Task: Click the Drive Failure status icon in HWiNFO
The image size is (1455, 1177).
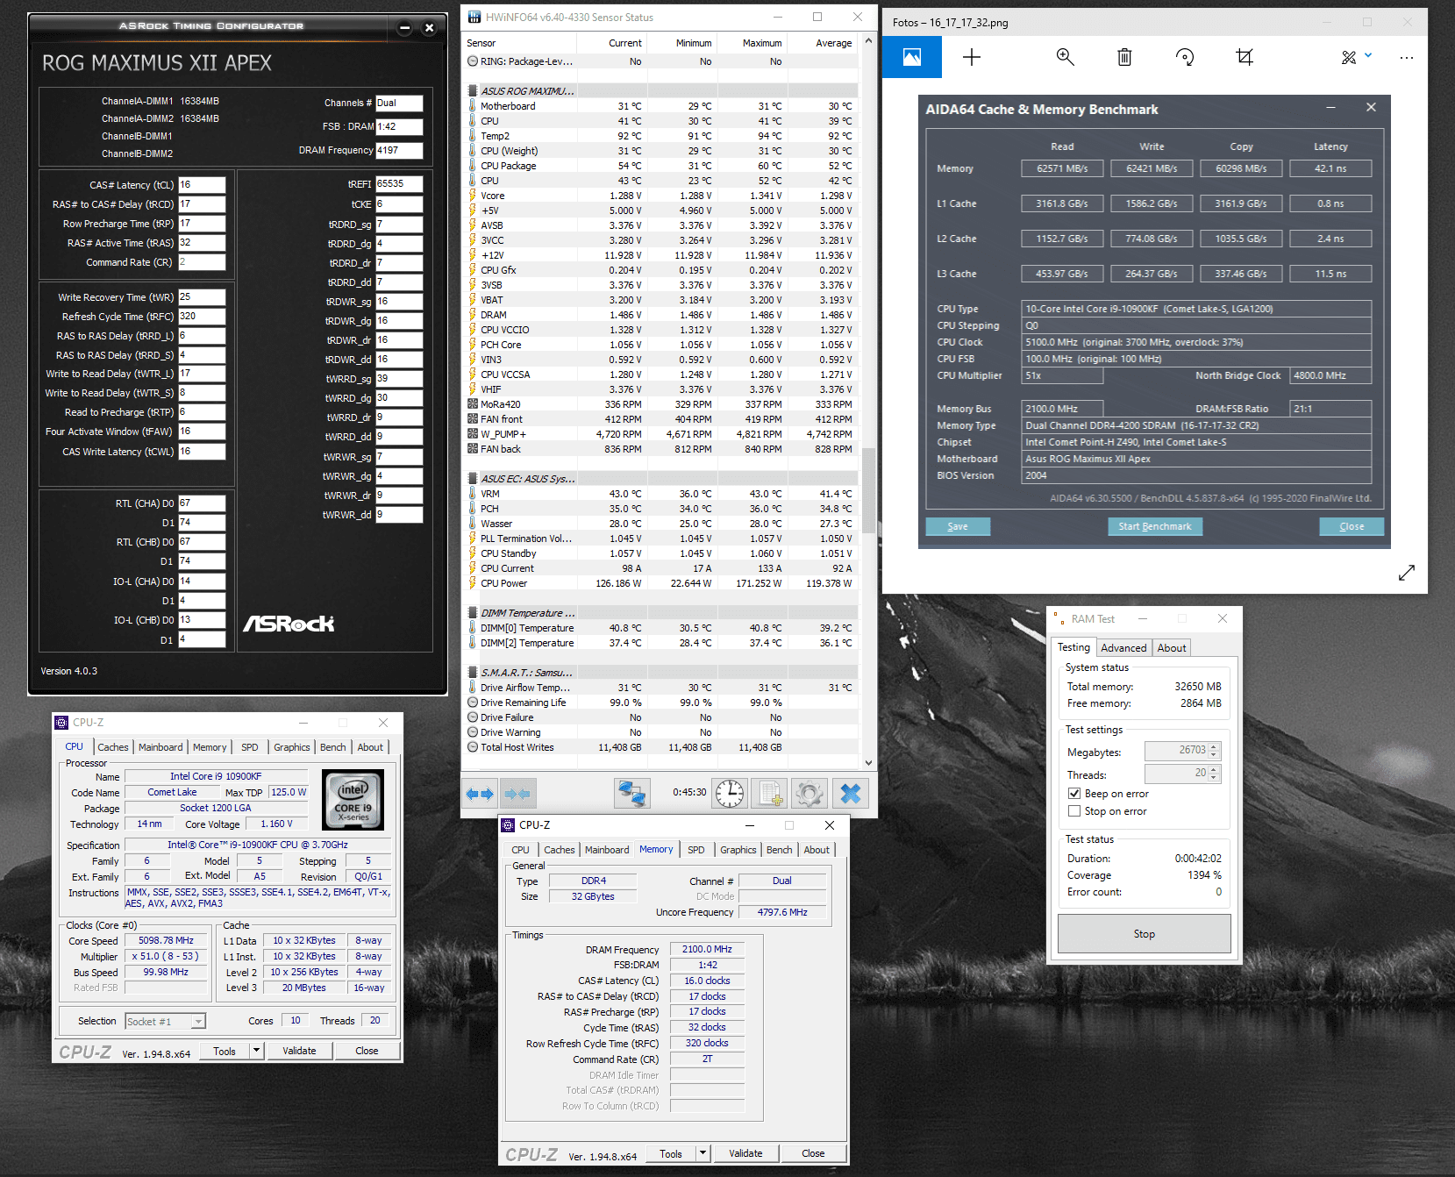Action: (473, 717)
